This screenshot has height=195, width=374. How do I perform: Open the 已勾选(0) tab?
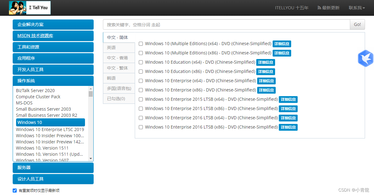[x=119, y=99]
